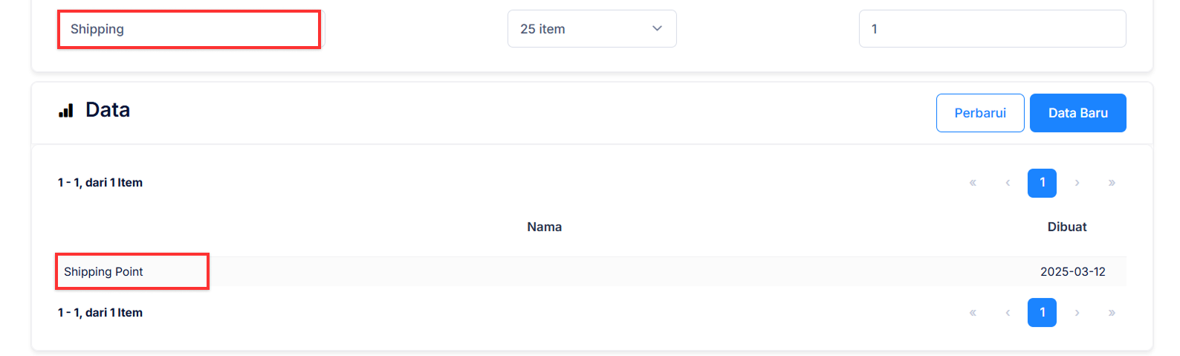Viewport: 1180px width, 356px height.
Task: Click the Shipping search input field
Action: 189,29
